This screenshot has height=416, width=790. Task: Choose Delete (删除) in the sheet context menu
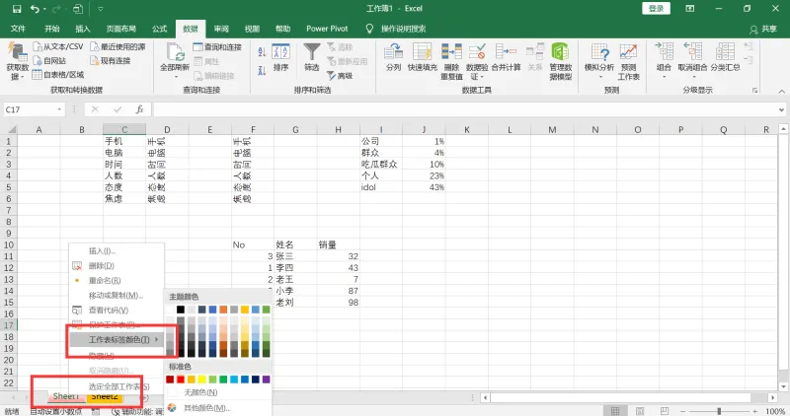pos(117,265)
